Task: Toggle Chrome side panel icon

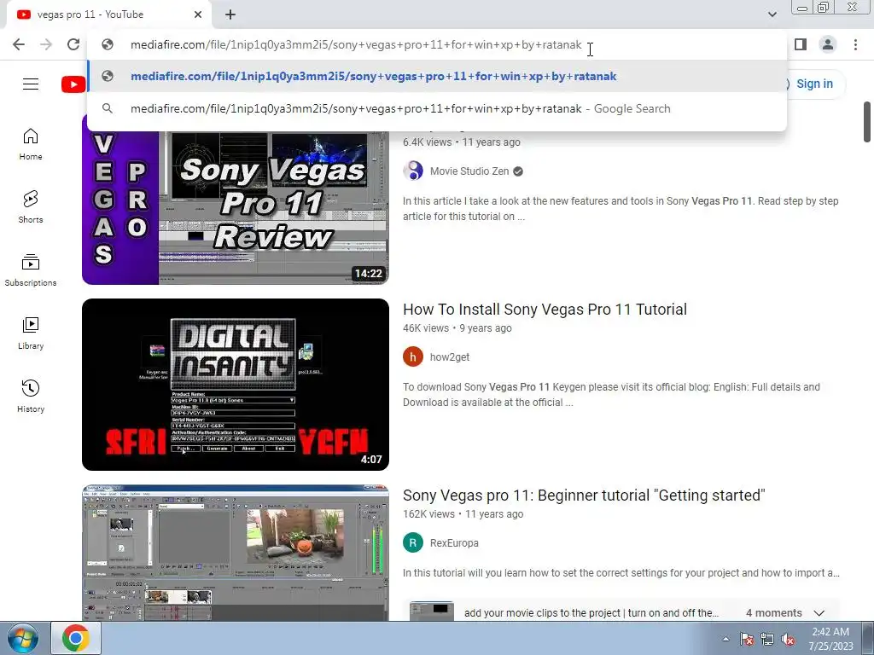Action: [x=801, y=44]
